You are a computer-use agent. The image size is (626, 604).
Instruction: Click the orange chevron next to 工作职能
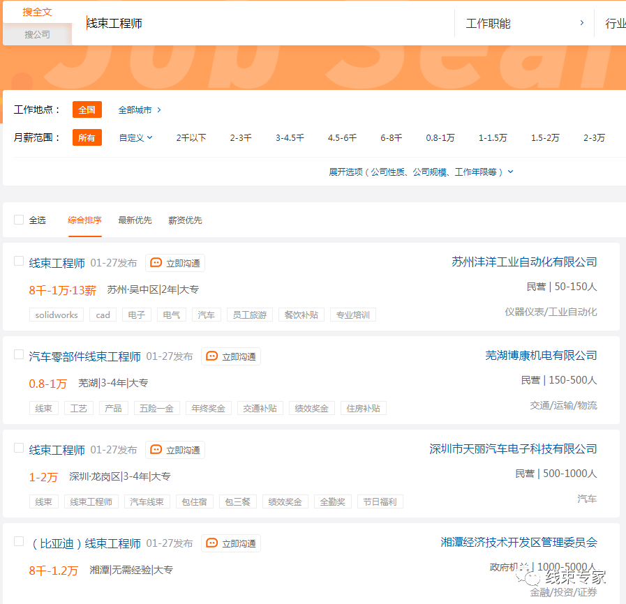pos(581,22)
